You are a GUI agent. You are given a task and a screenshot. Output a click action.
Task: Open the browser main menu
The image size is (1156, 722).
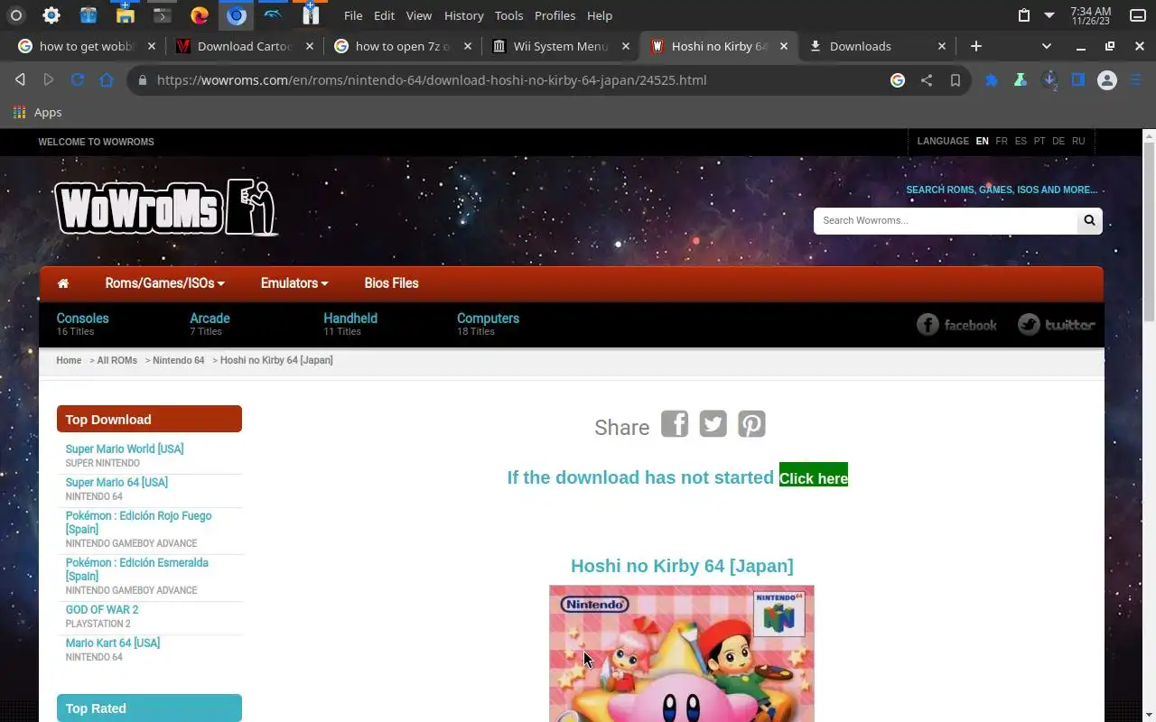tap(1136, 80)
